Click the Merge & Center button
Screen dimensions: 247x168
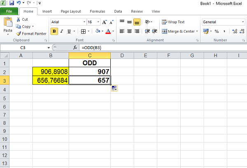click(180, 31)
